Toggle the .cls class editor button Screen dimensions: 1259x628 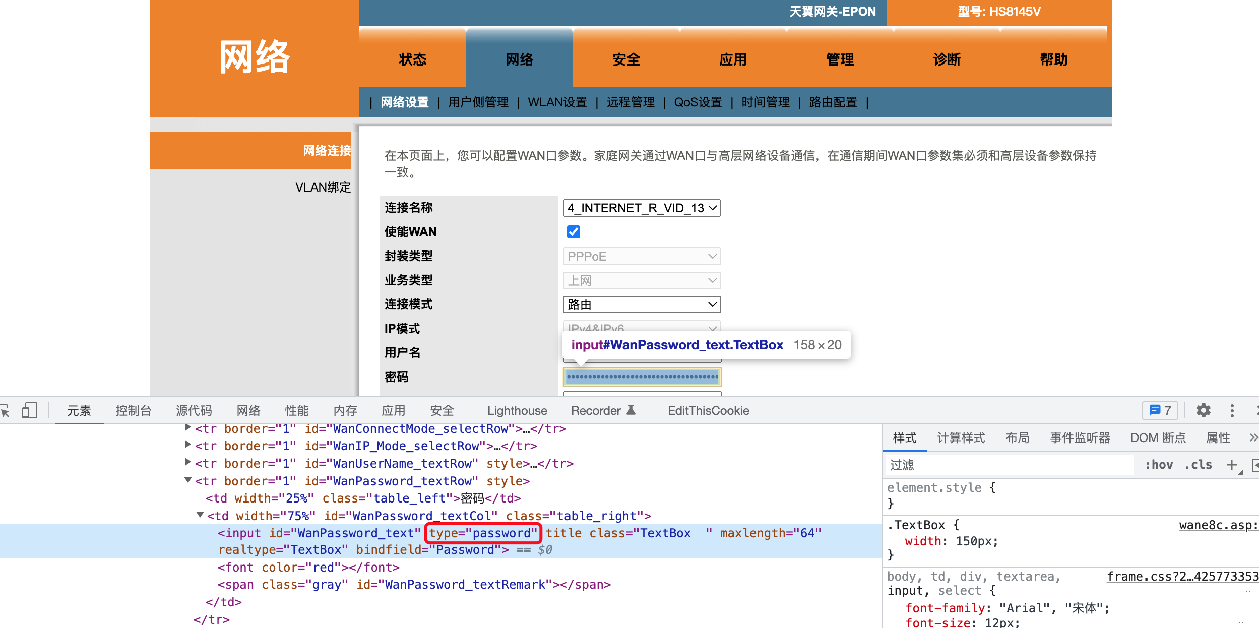click(x=1198, y=465)
